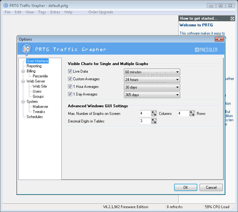Open the View menu
This screenshot has width=238, height=212.
[30, 12]
